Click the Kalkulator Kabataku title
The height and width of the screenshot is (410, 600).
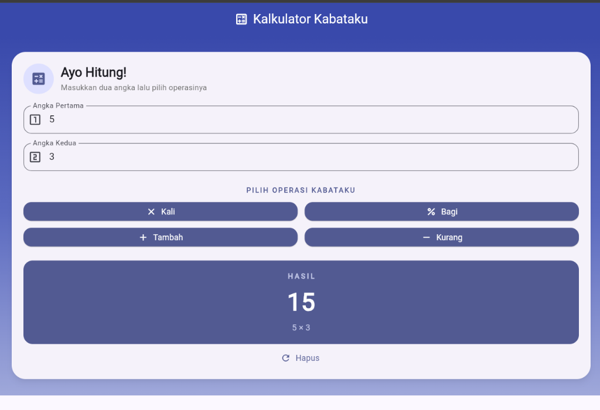click(x=311, y=19)
